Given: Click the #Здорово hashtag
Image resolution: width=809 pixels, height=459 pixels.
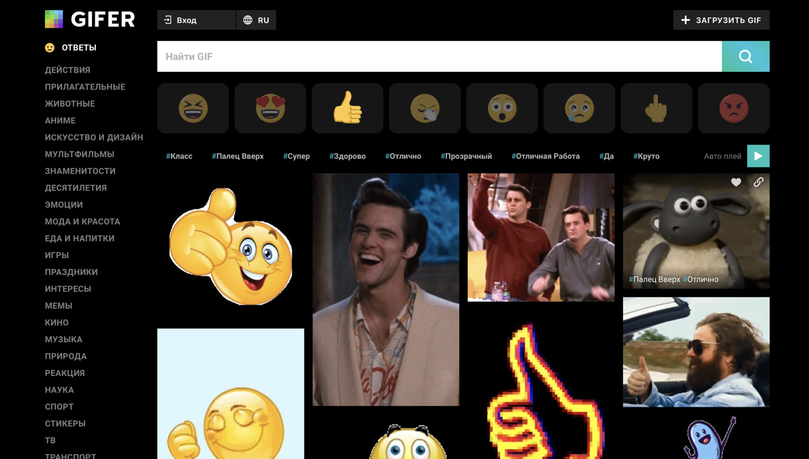Looking at the screenshot, I should (347, 156).
